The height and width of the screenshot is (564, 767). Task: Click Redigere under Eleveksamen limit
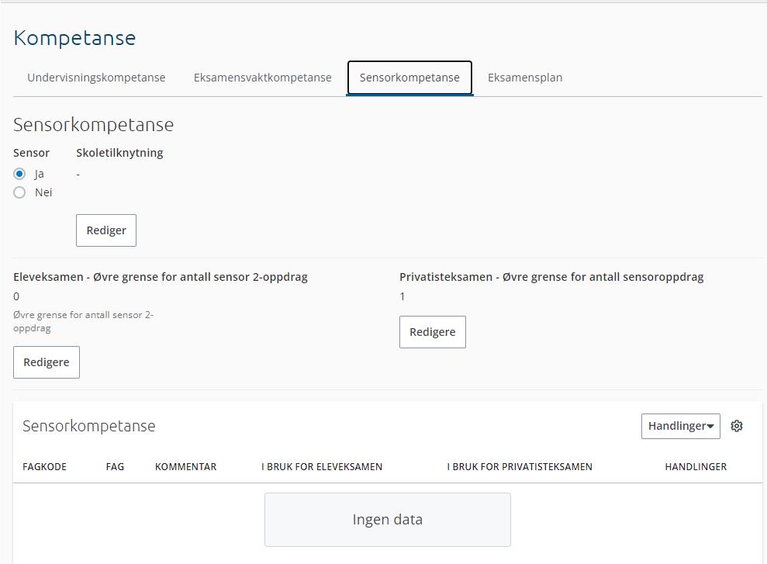click(47, 362)
